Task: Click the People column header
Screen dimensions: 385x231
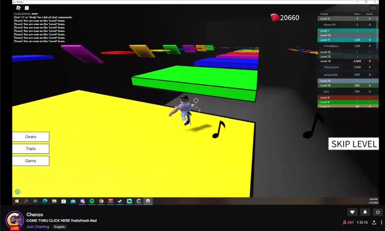Action: coord(324,14)
